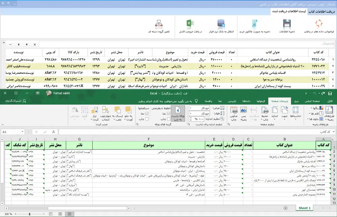Open the theme Colors dropdown (رنگها)
This screenshot has height=217, width=337.
coord(317,108)
